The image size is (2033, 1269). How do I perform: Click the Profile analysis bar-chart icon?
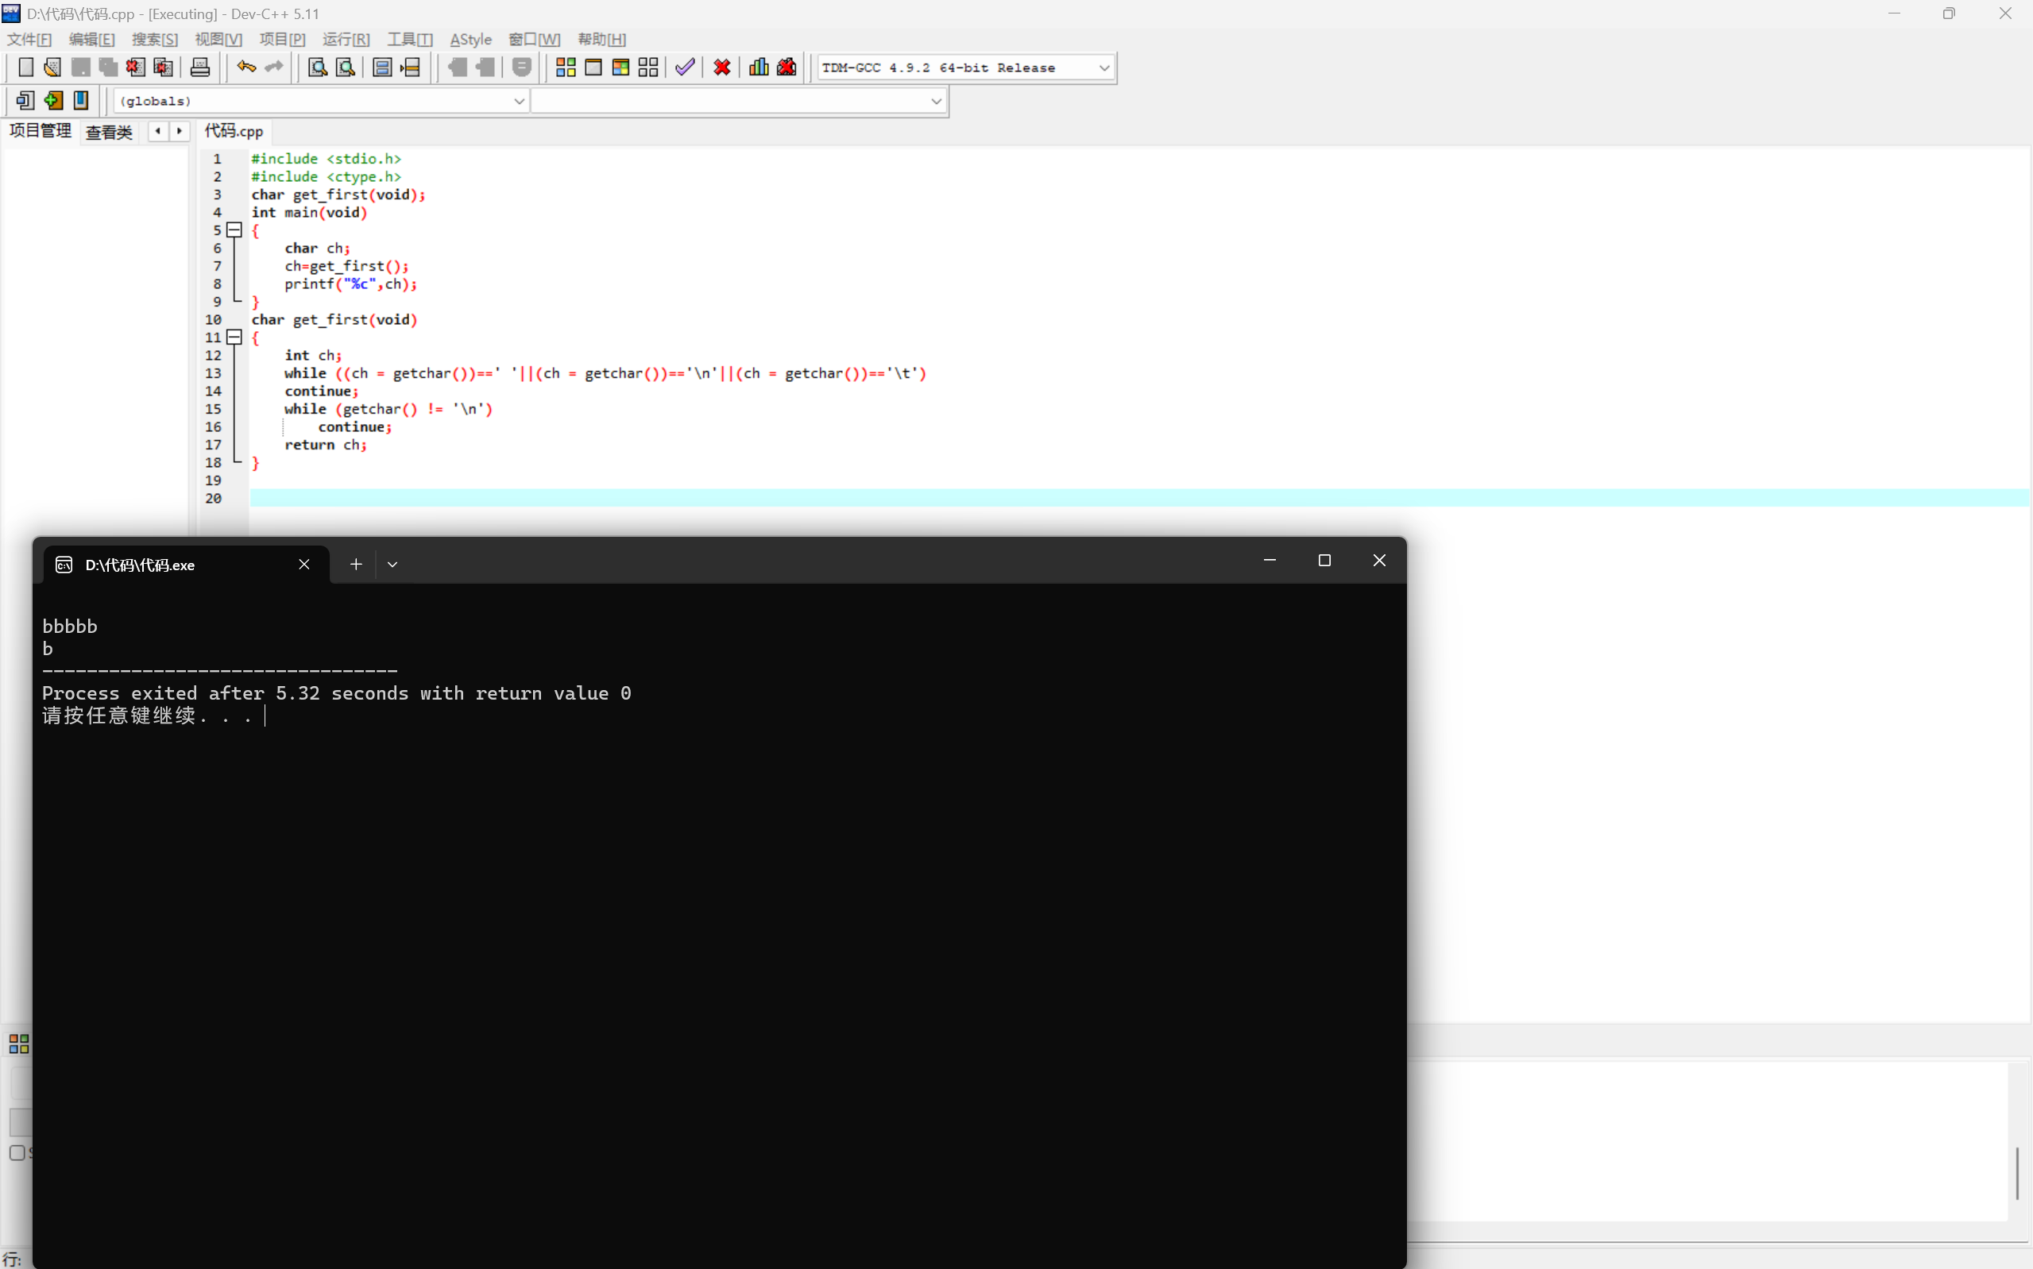[x=758, y=67]
